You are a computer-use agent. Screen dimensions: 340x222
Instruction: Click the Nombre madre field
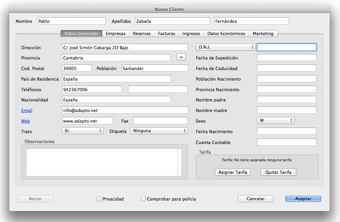tap(287, 110)
